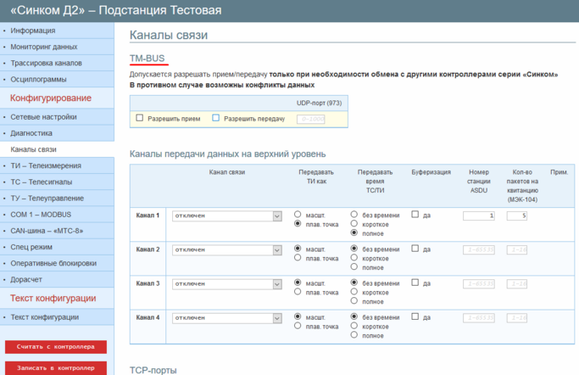Image resolution: width=579 pixels, height=375 pixels.
Task: Go to "Сетевые настройки" in sidebar
Action: [43, 117]
